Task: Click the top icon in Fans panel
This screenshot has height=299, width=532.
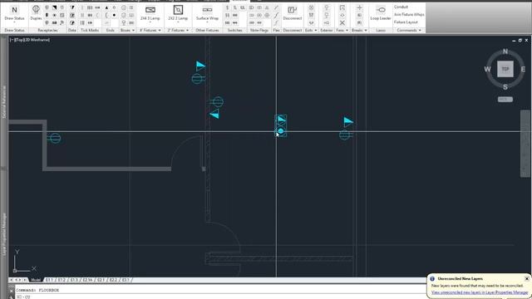Action: coord(342,7)
